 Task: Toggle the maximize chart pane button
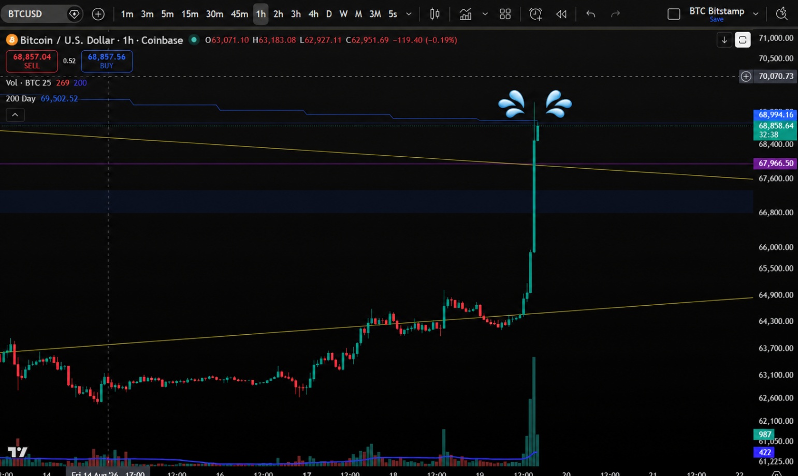point(743,40)
